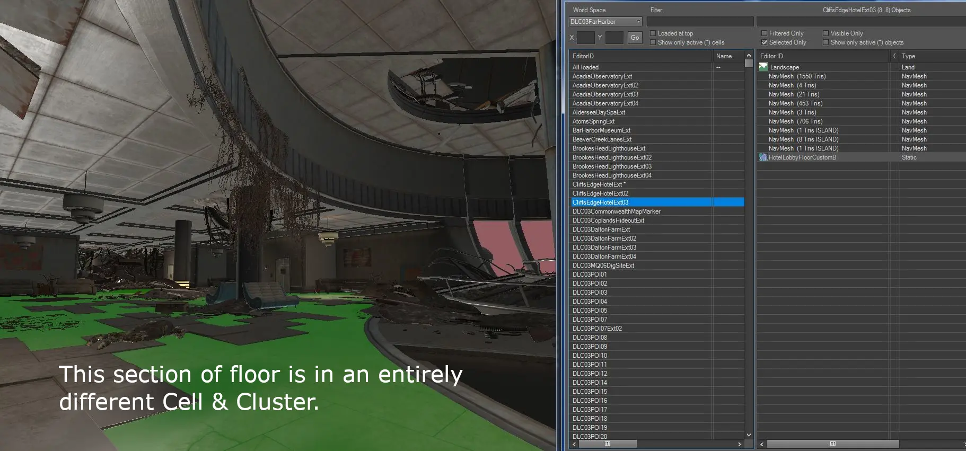Open the World Space dropdown DLC03FarHarbor
Image resolution: width=966 pixels, height=451 pixels.
605,22
